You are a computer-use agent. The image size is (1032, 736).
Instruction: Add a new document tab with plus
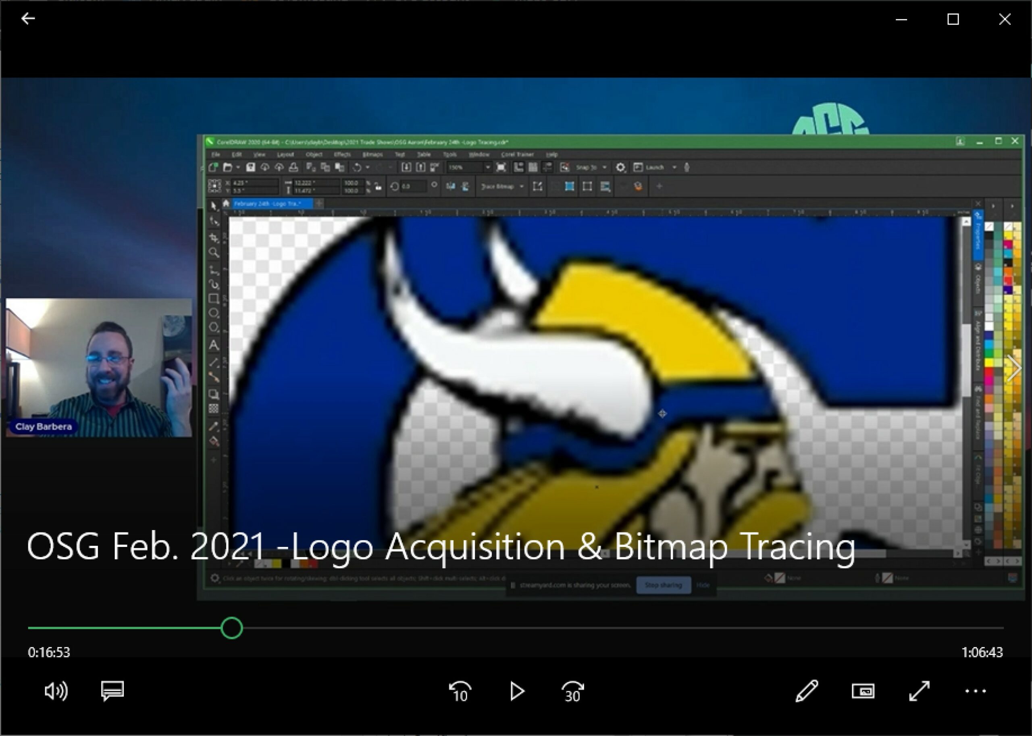click(x=319, y=204)
